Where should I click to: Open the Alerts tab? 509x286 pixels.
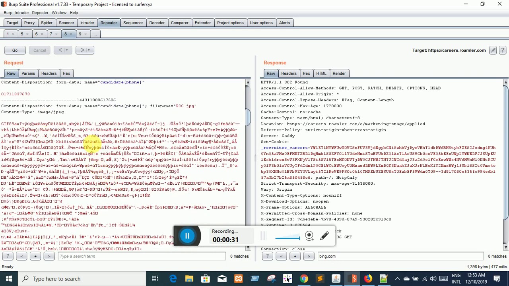(x=284, y=23)
